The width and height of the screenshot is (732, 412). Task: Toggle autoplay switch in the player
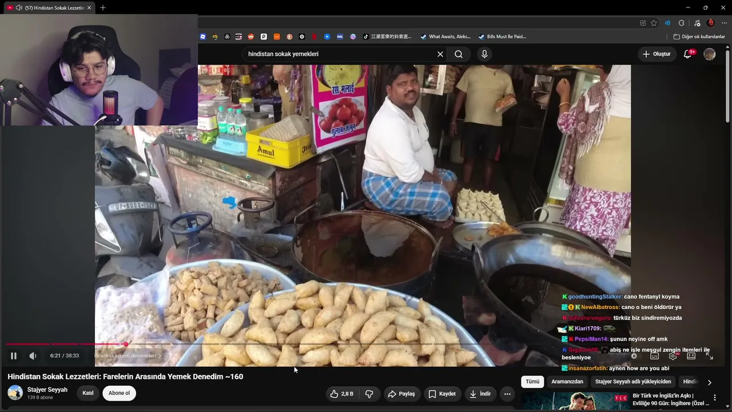pyautogui.click(x=634, y=356)
